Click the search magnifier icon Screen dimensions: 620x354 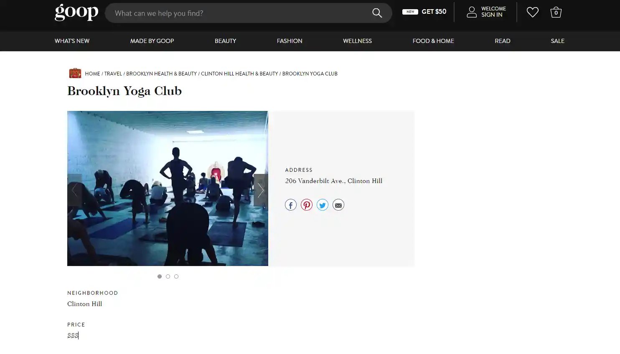pyautogui.click(x=377, y=13)
